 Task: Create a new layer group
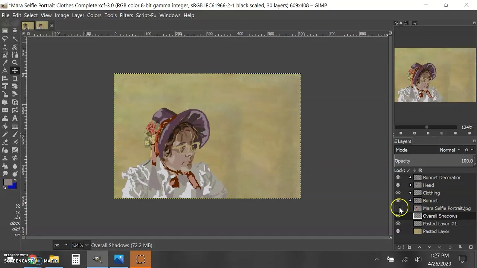coord(409,247)
